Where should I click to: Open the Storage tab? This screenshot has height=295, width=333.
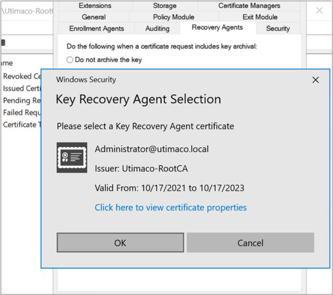(x=164, y=6)
